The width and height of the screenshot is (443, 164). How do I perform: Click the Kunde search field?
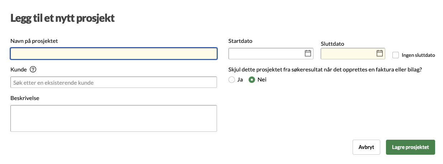114,82
